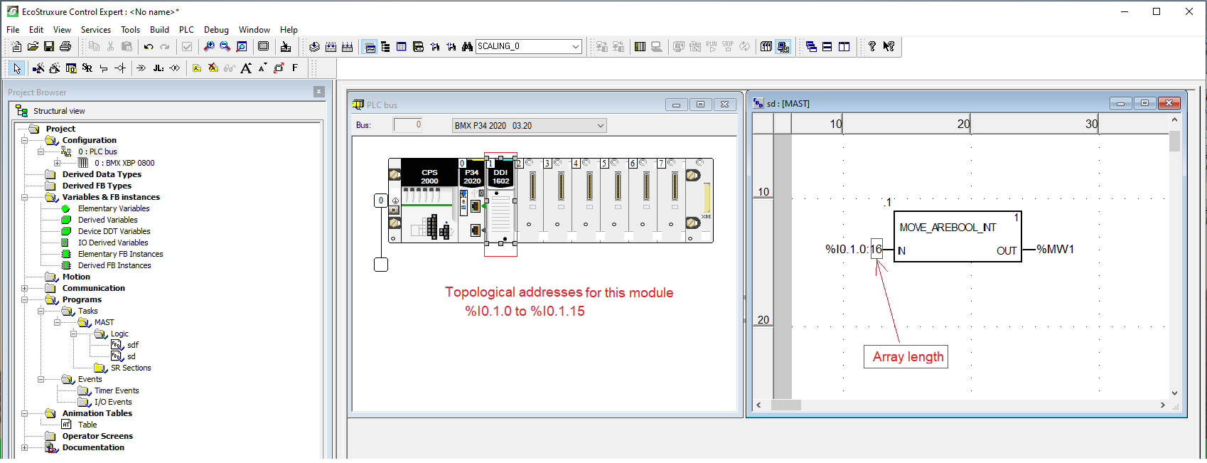Click the Print icon
Image resolution: width=1207 pixels, height=463 pixels.
(65, 46)
